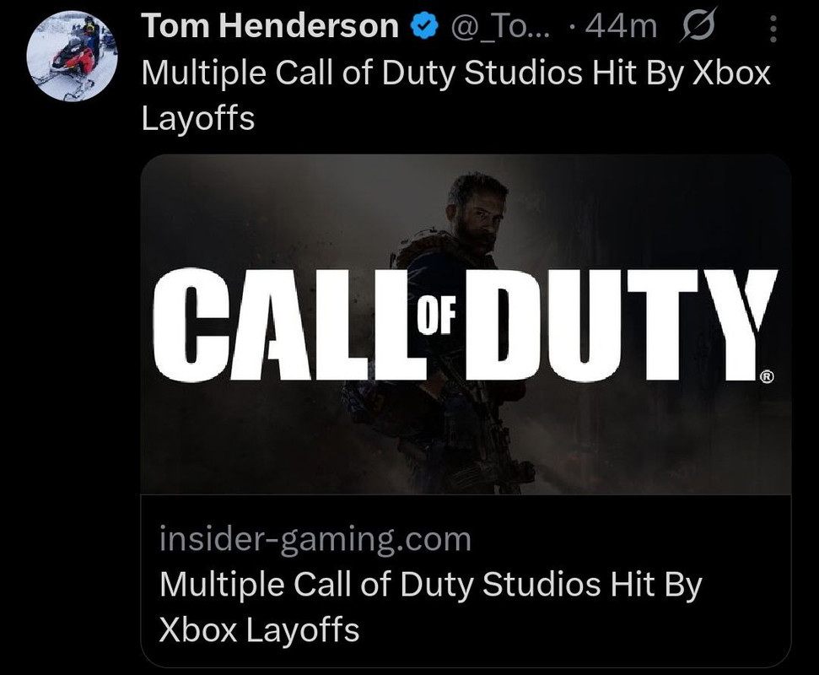
Task: Click the word Layoffs in the tweet body
Action: (198, 119)
